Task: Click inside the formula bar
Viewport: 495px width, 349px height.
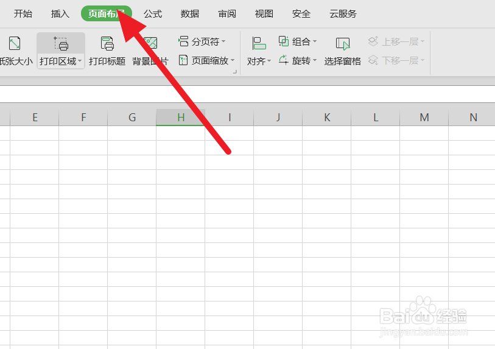Action: point(247,94)
